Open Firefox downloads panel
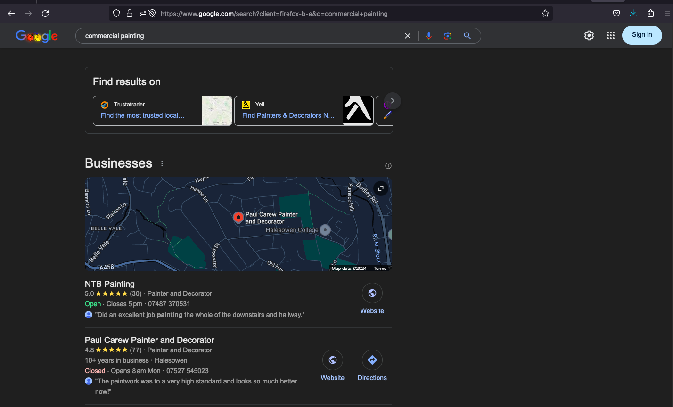673x407 pixels. [633, 14]
